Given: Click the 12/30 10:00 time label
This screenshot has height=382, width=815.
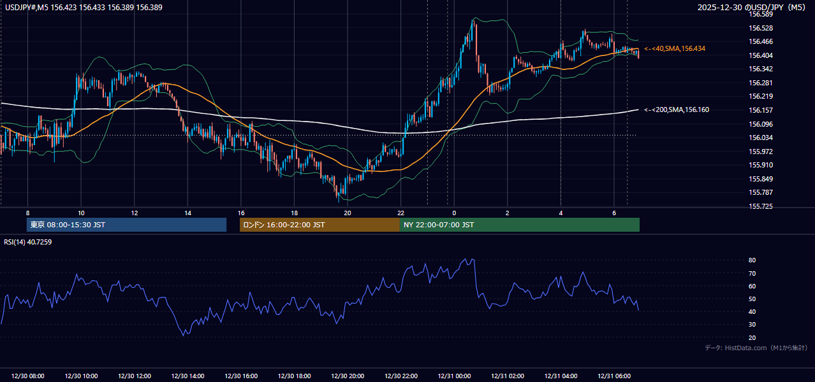Looking at the screenshot, I should 81,376.
